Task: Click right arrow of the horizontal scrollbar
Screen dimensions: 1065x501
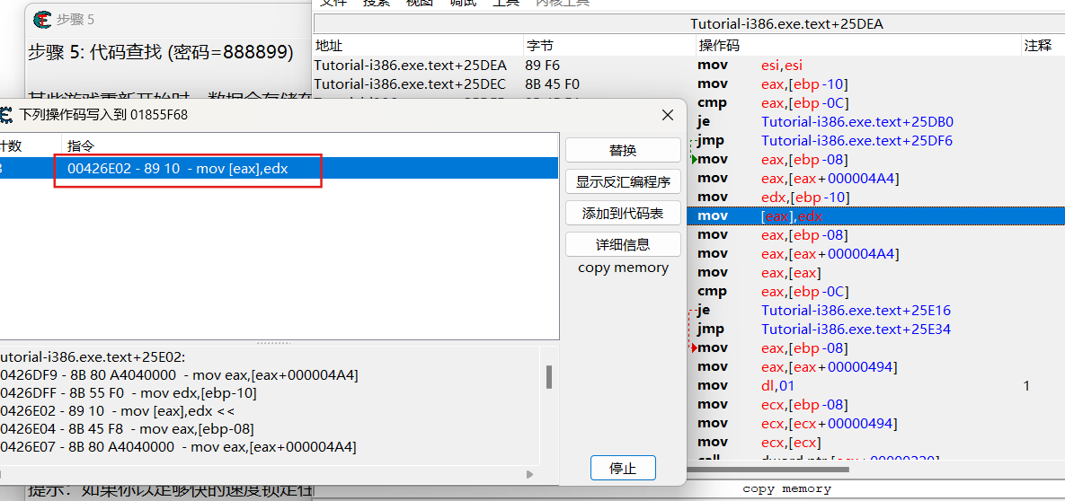Action: pos(529,474)
